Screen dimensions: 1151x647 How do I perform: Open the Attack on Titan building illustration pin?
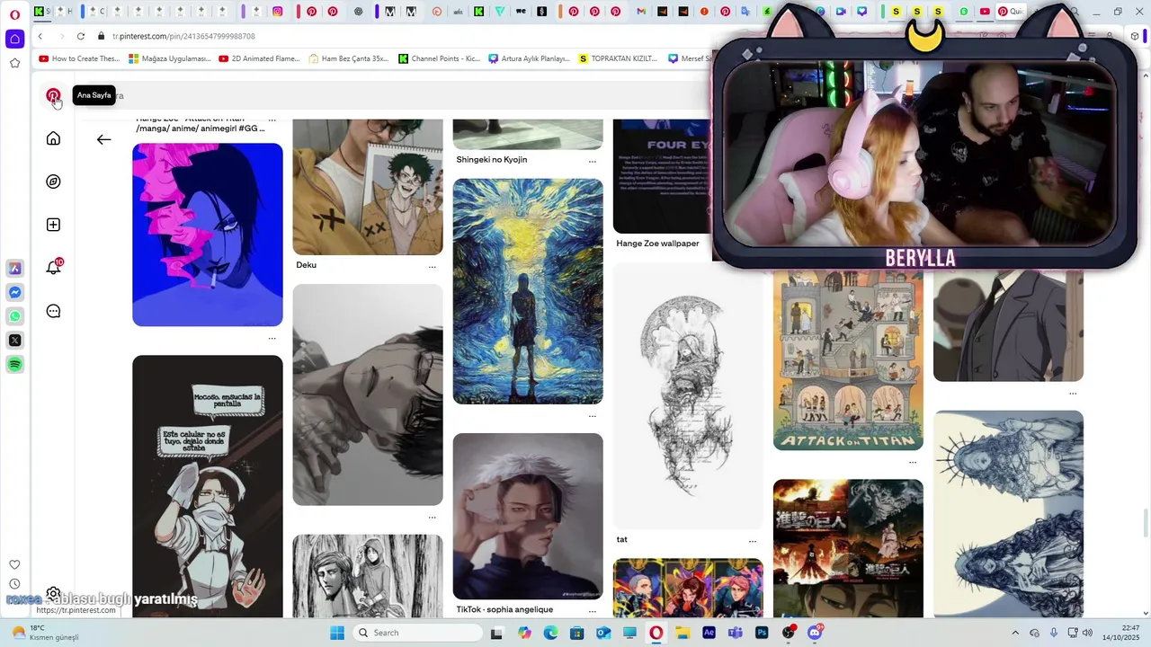click(848, 359)
